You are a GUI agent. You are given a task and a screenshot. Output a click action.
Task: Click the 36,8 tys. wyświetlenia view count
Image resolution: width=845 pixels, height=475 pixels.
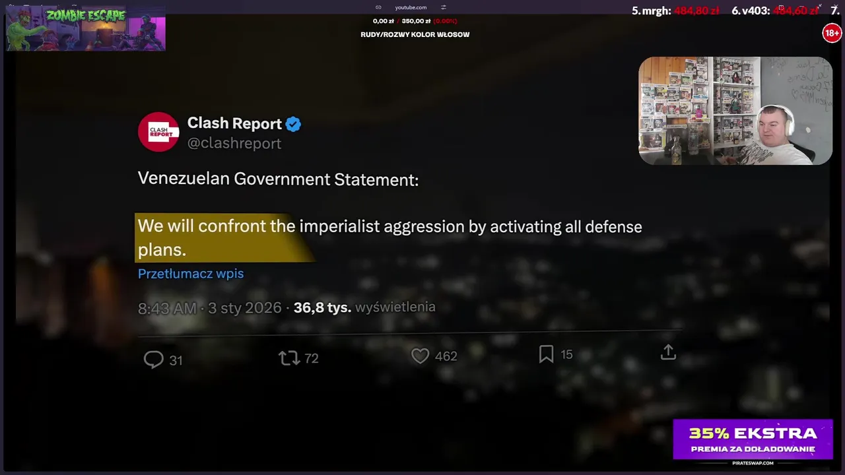point(364,307)
